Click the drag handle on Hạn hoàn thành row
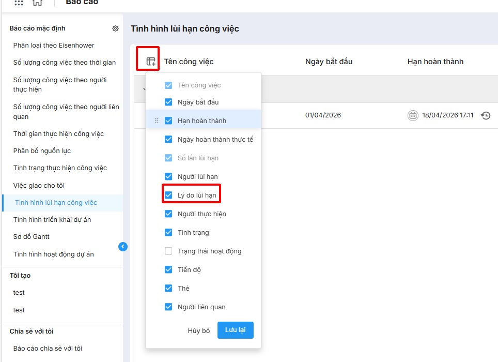Image resolution: width=498 pixels, height=362 pixels. tap(157, 121)
